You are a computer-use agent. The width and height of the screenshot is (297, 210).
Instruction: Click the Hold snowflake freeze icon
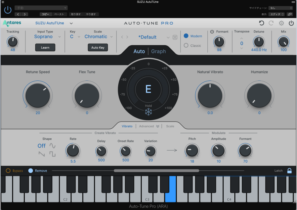148,112
